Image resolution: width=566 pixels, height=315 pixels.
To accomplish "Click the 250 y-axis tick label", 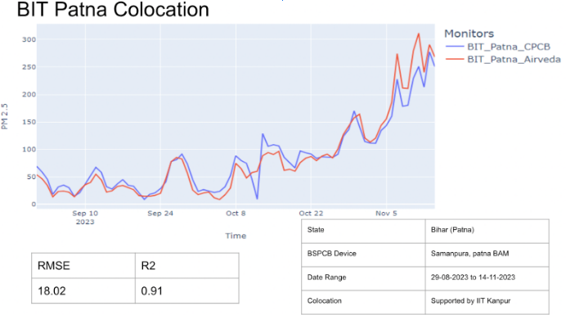I will click(x=29, y=67).
